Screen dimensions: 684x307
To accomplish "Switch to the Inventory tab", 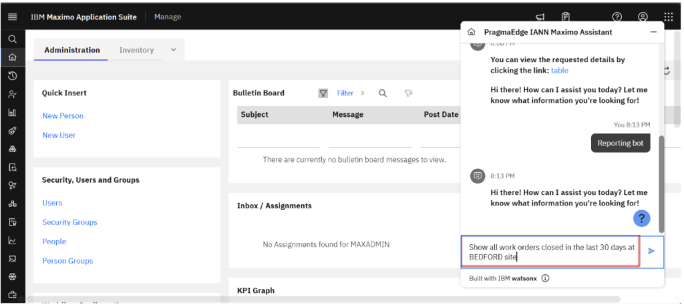I will tap(136, 50).
